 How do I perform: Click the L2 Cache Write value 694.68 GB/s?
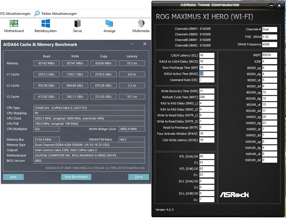pos(75,85)
